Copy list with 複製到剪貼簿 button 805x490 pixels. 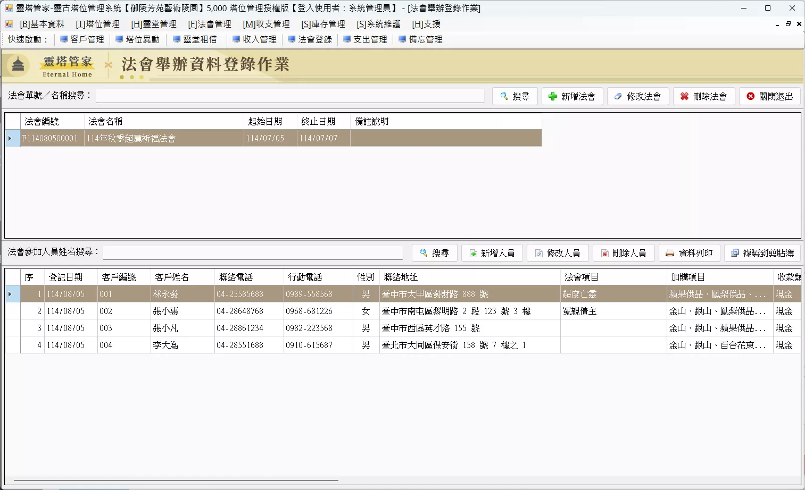tap(762, 253)
